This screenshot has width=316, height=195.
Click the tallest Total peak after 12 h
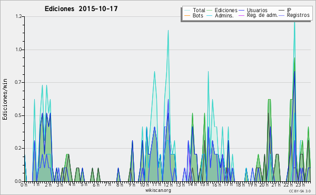click(x=294, y=23)
